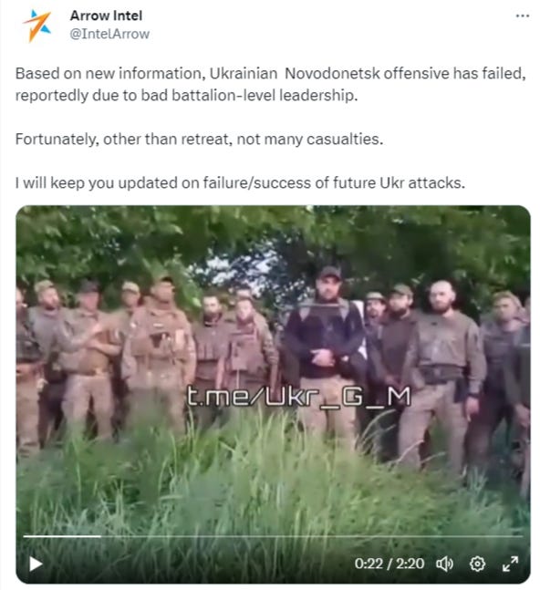
Task: Expand the video to fullscreen
Action: [510, 564]
